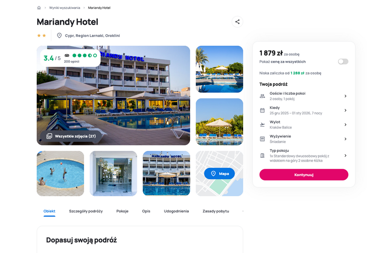367x253 pixels.
Task: Click the TripAdvisor owl rating icon
Action: (x=67, y=55)
